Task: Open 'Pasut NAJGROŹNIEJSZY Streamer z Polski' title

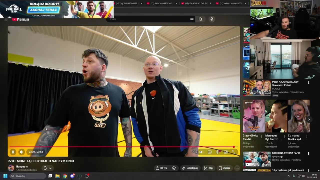Action: (285, 83)
